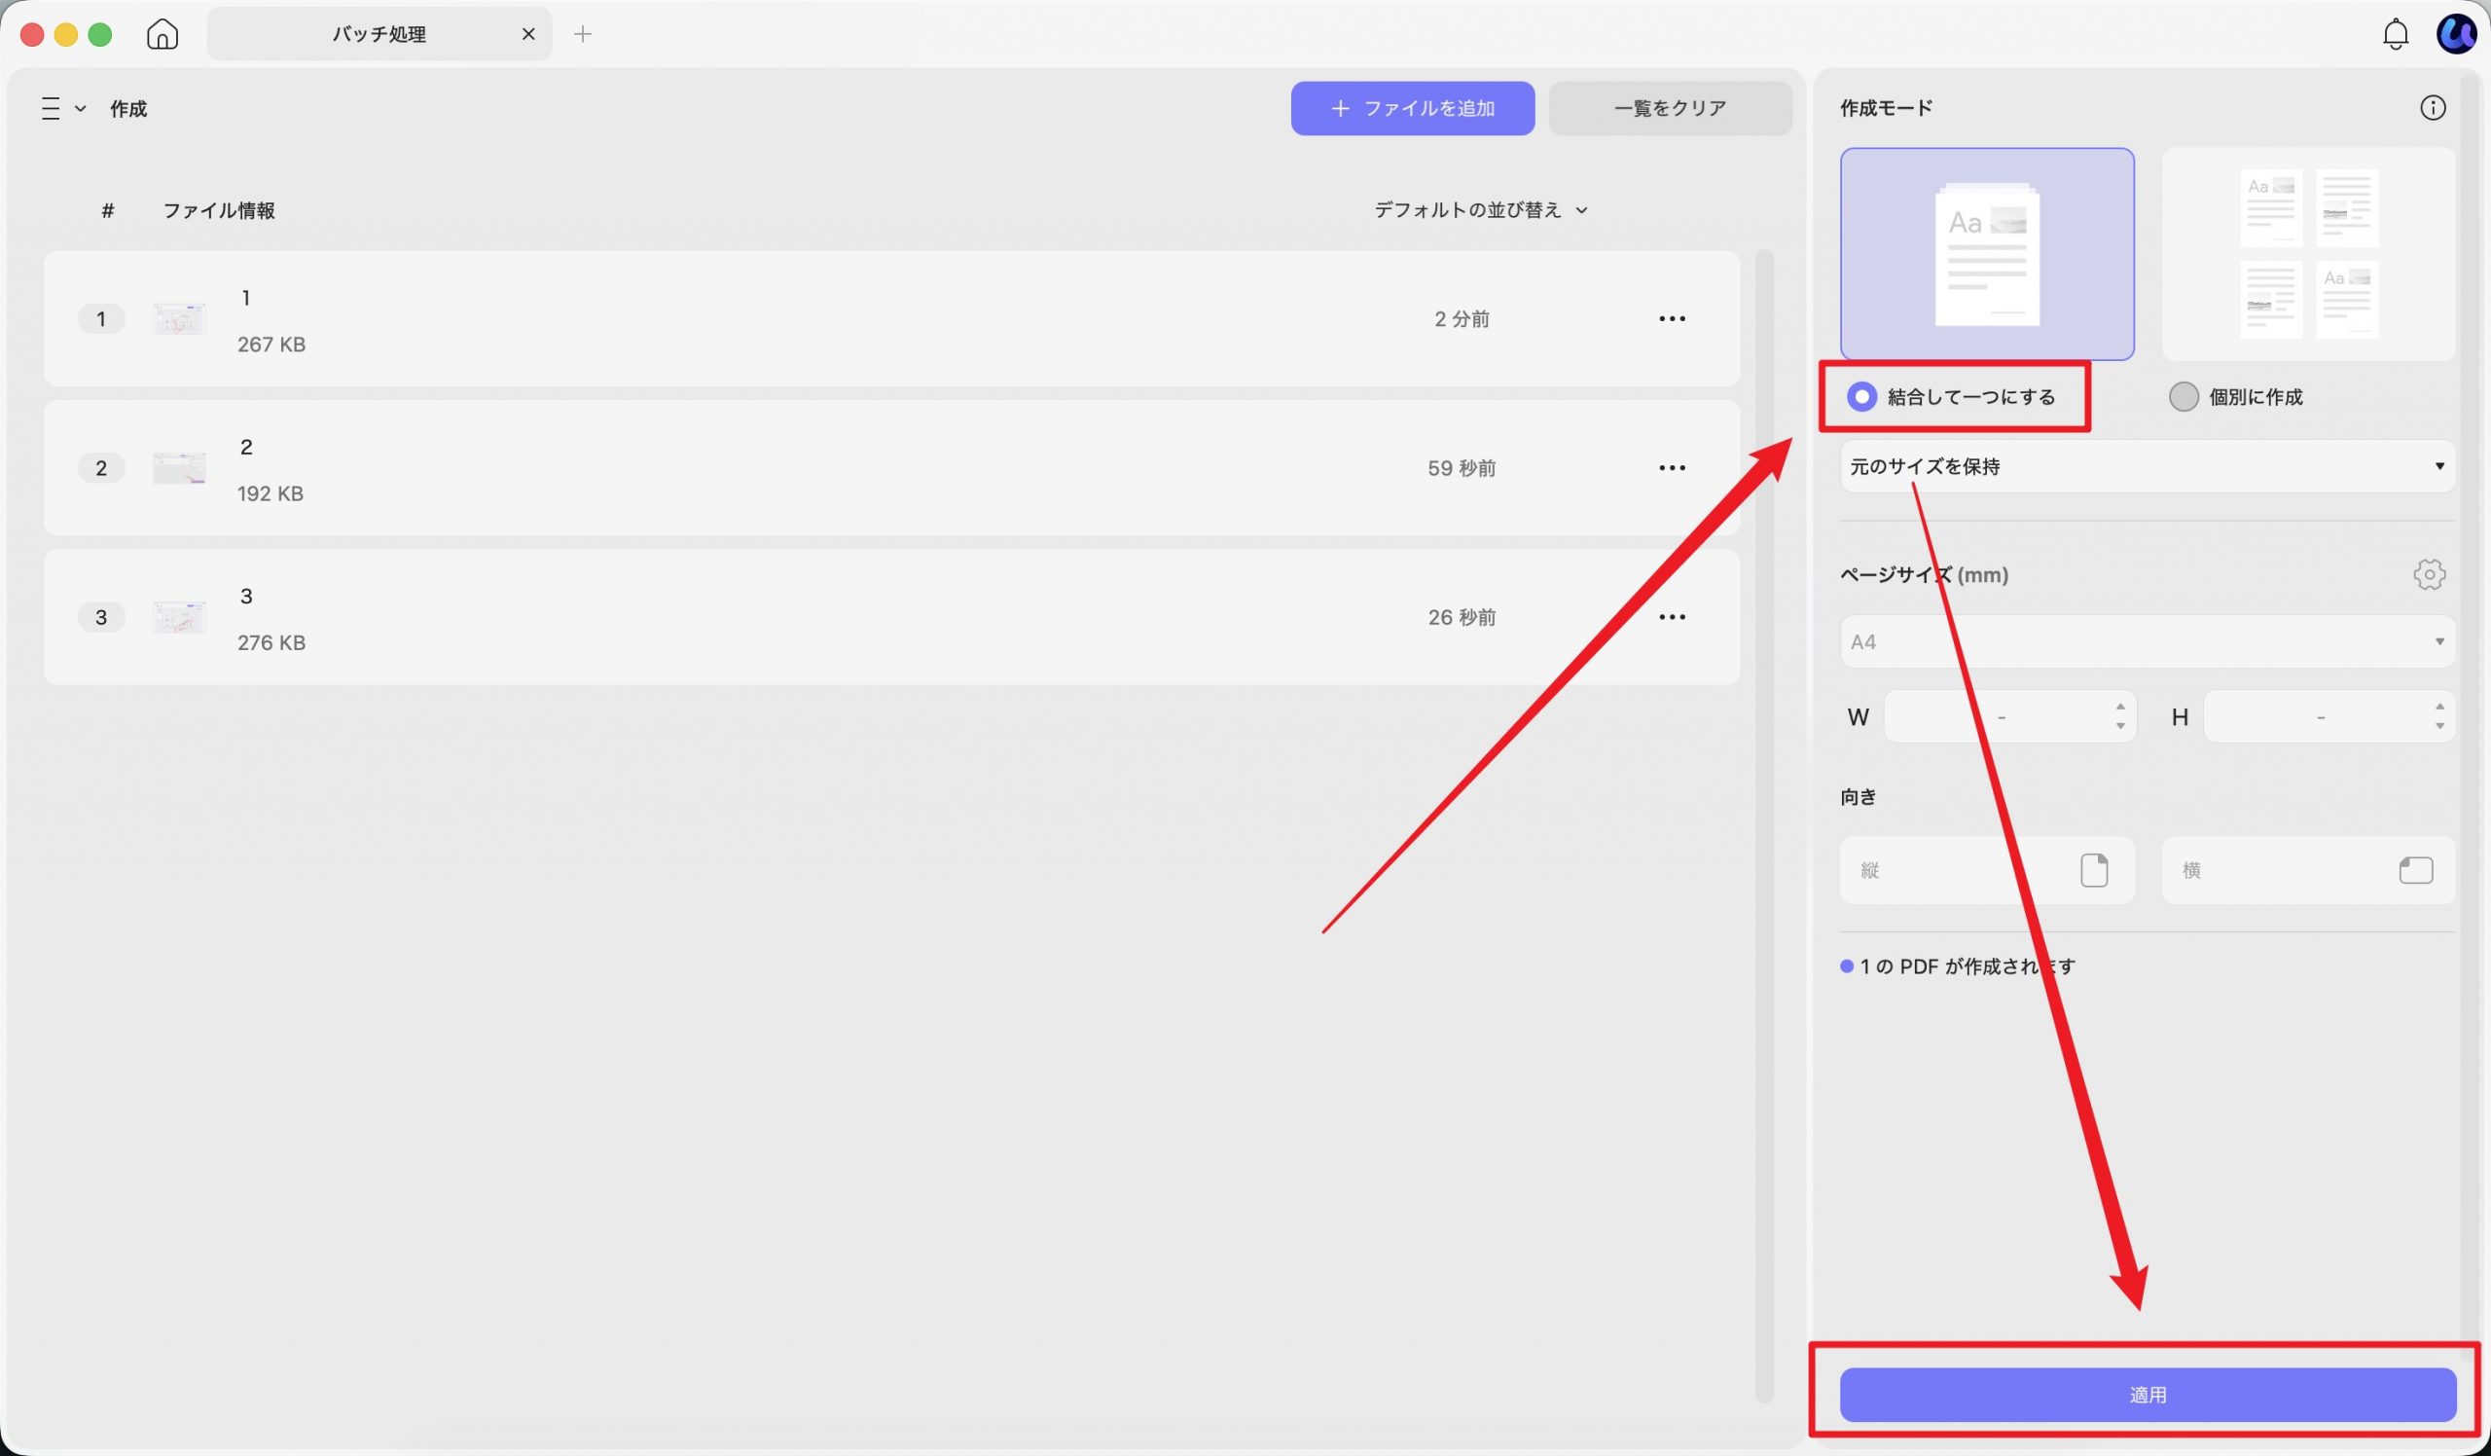Open デフォルトの並び替え sort dropdown

[1481, 209]
